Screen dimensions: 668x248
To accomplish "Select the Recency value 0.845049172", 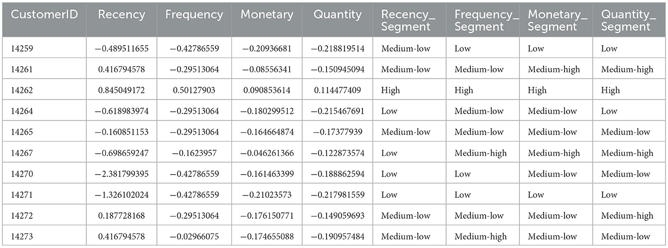I will (121, 90).
